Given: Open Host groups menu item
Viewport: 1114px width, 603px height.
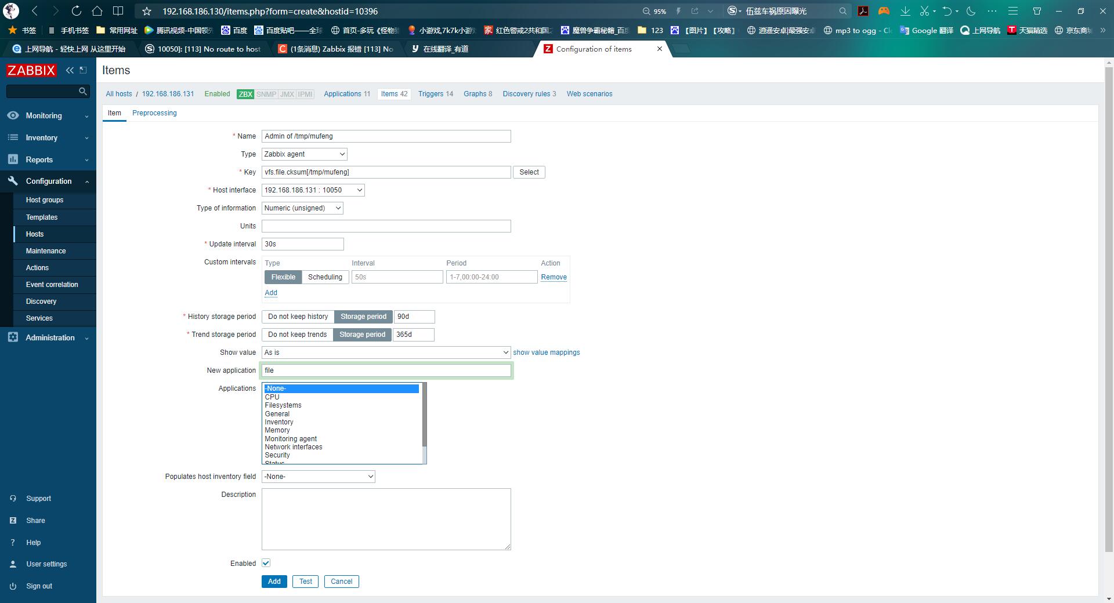Looking at the screenshot, I should 45,200.
